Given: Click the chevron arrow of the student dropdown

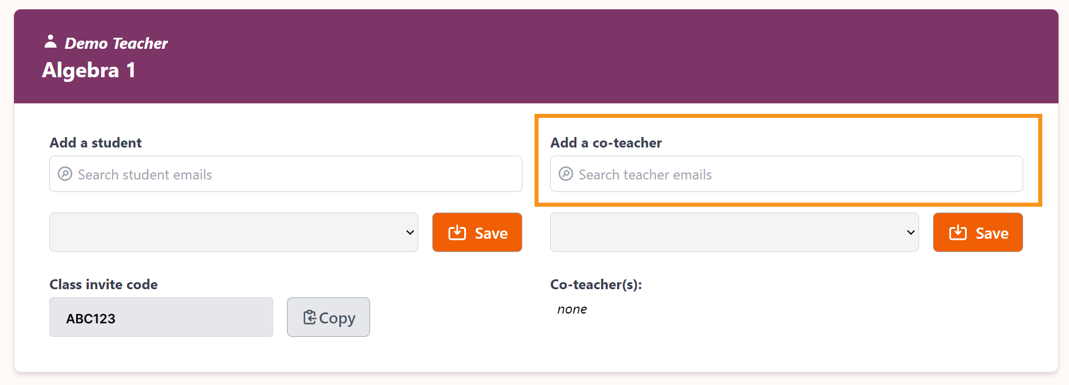Looking at the screenshot, I should click(410, 232).
